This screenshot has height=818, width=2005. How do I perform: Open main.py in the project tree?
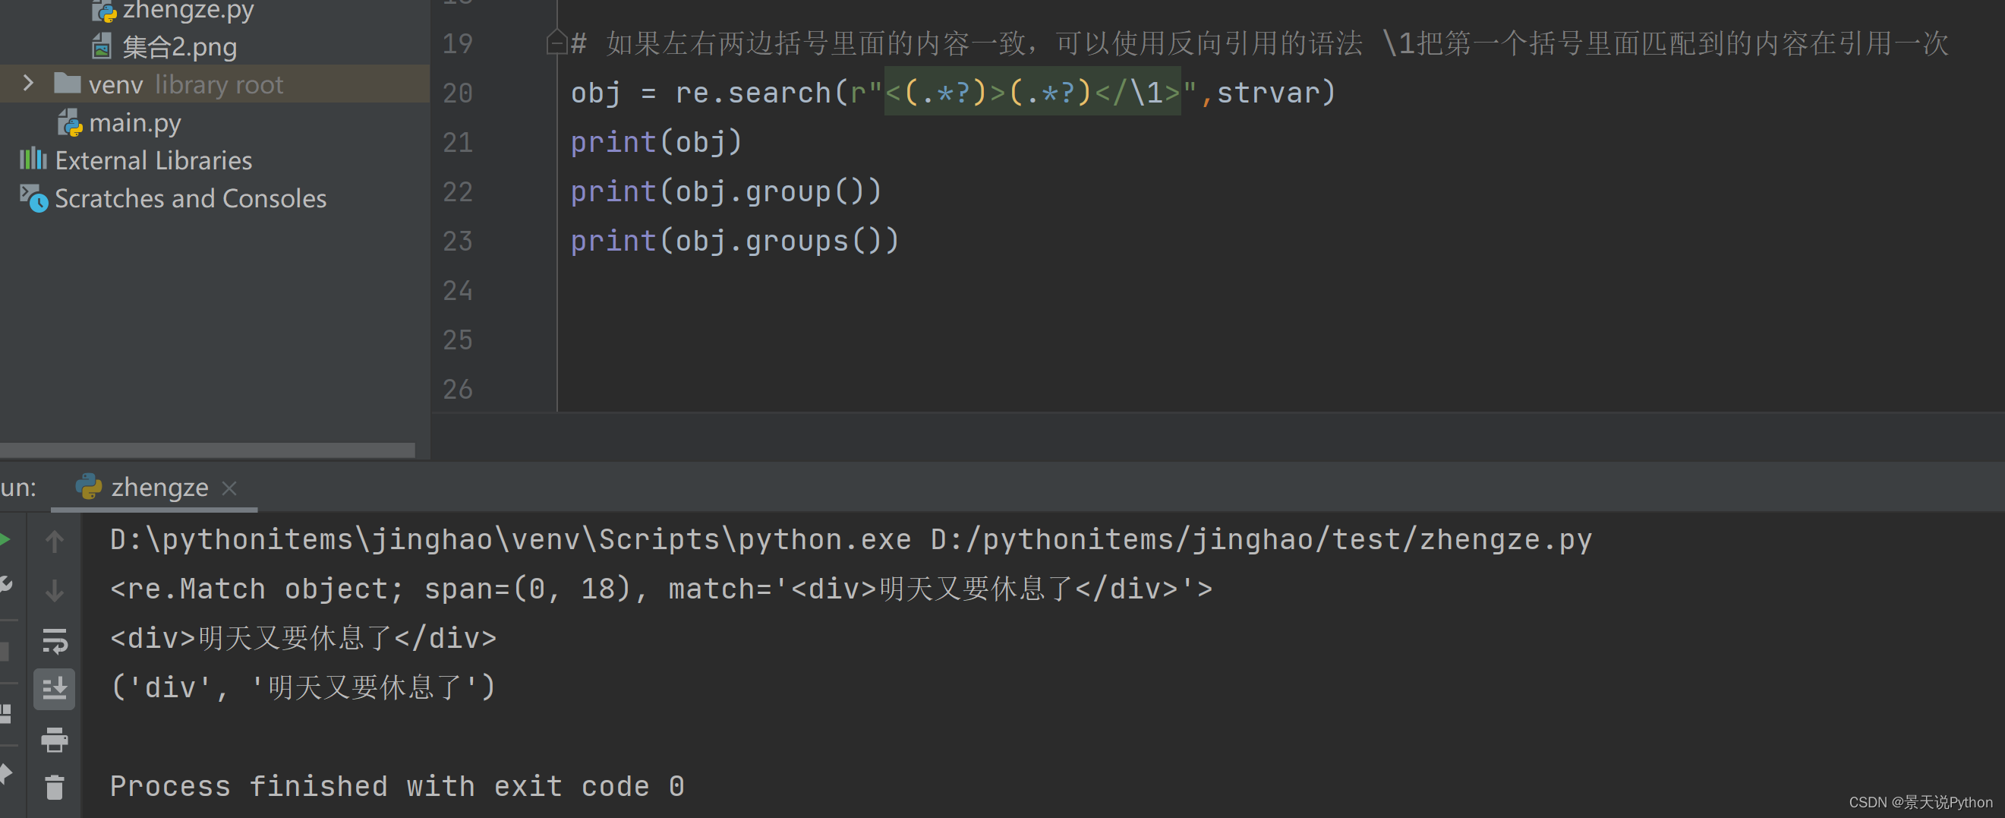point(134,123)
